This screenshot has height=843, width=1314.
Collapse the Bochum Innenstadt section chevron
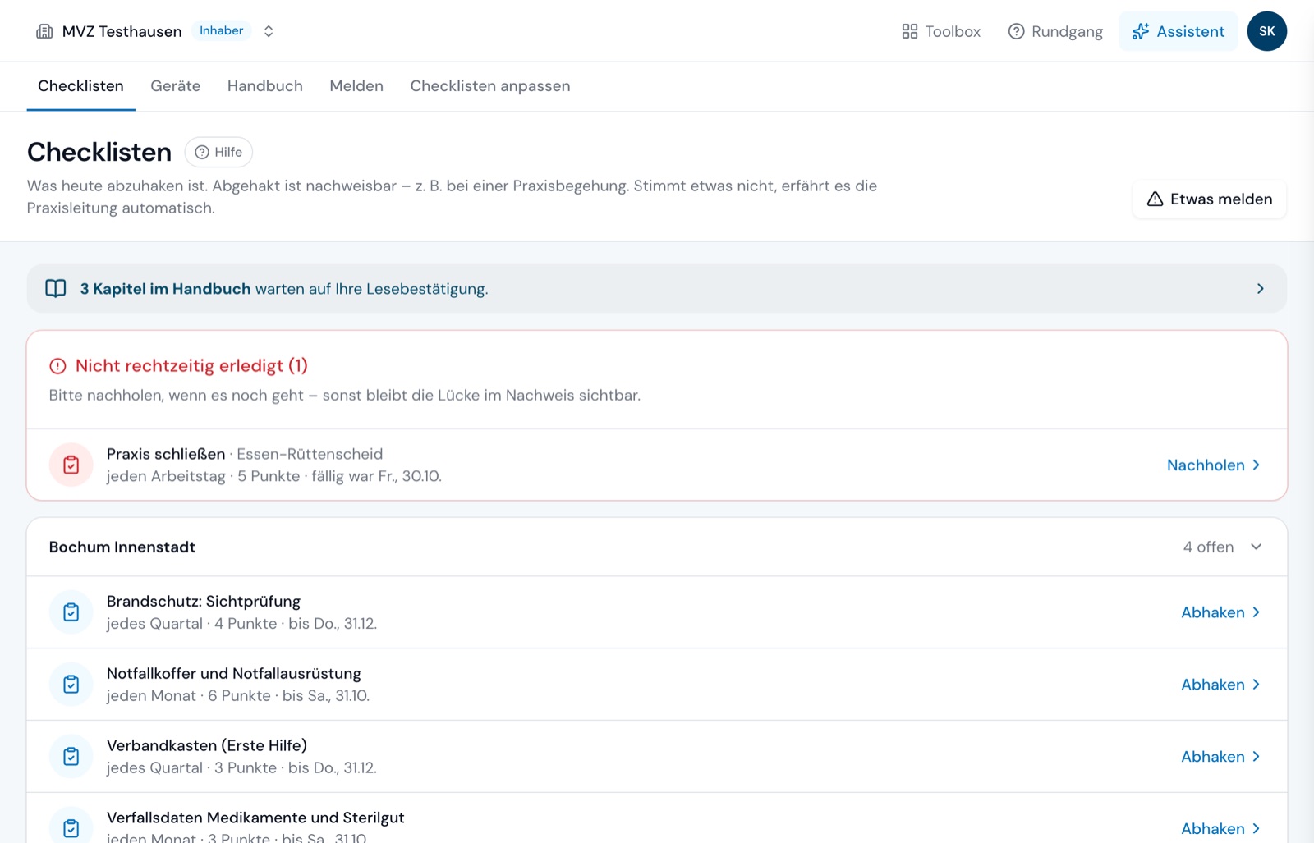click(1256, 547)
